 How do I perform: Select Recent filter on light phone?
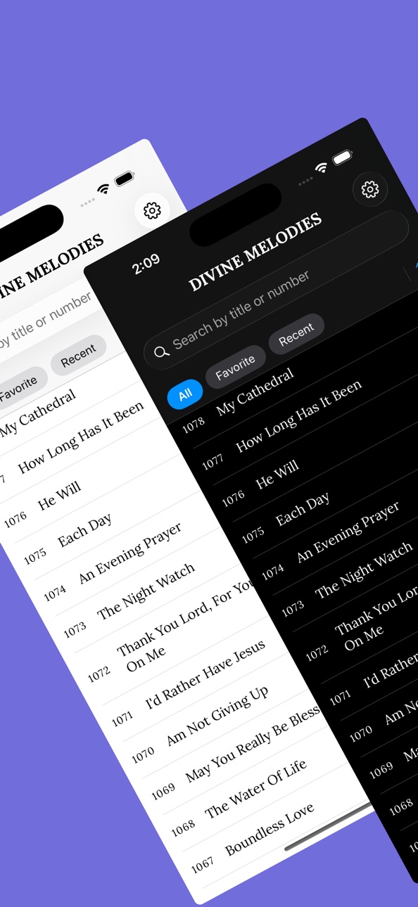point(78,355)
